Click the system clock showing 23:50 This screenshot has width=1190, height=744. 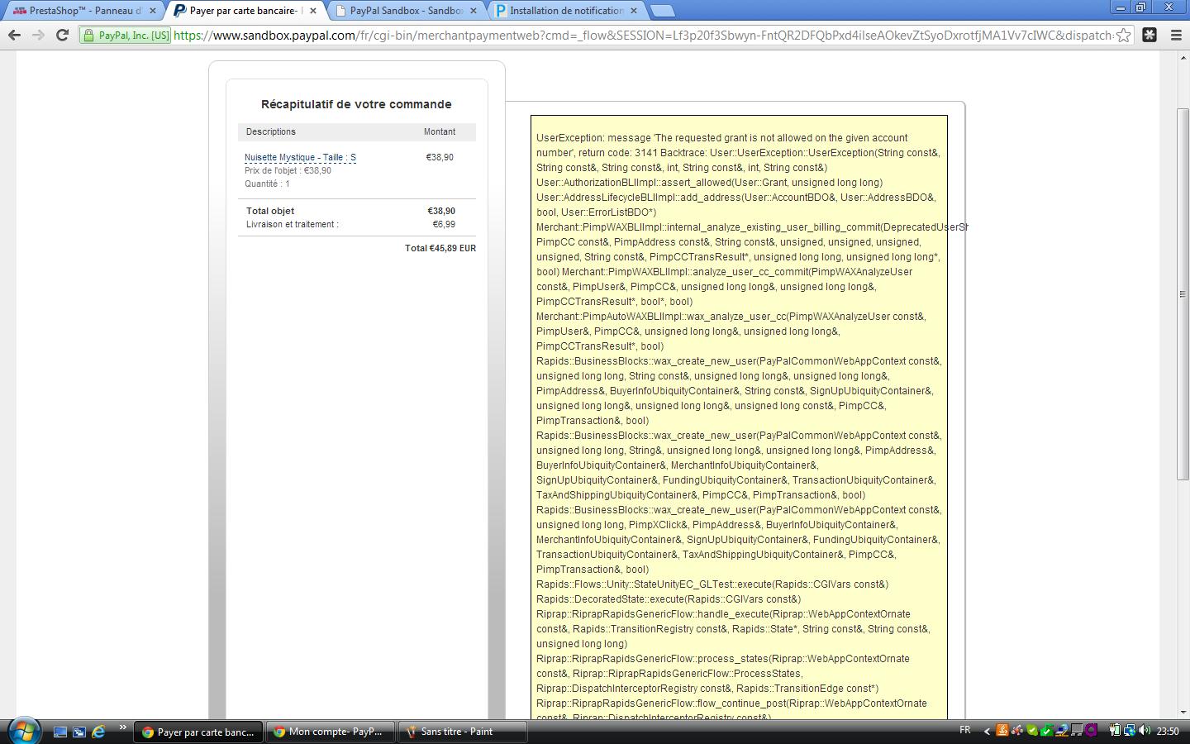tap(1168, 731)
